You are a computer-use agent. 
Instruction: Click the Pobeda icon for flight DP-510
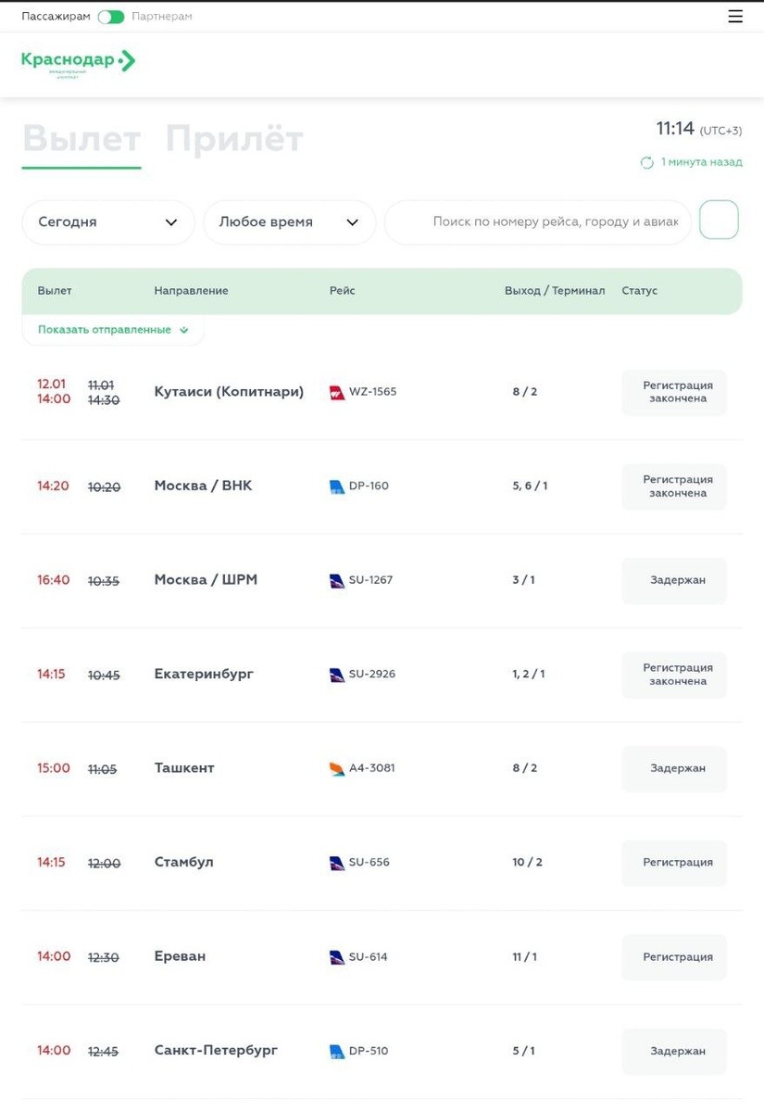coord(337,1052)
